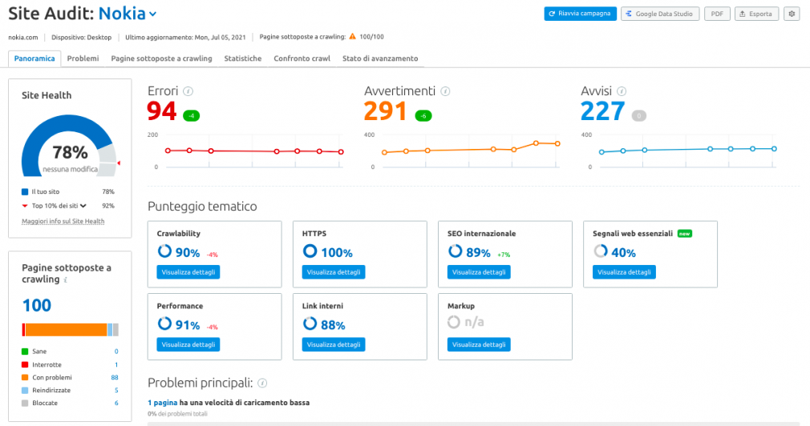Screen dimensions: 810x426
Task: Open the Confronto crawl tab
Action: [x=302, y=58]
